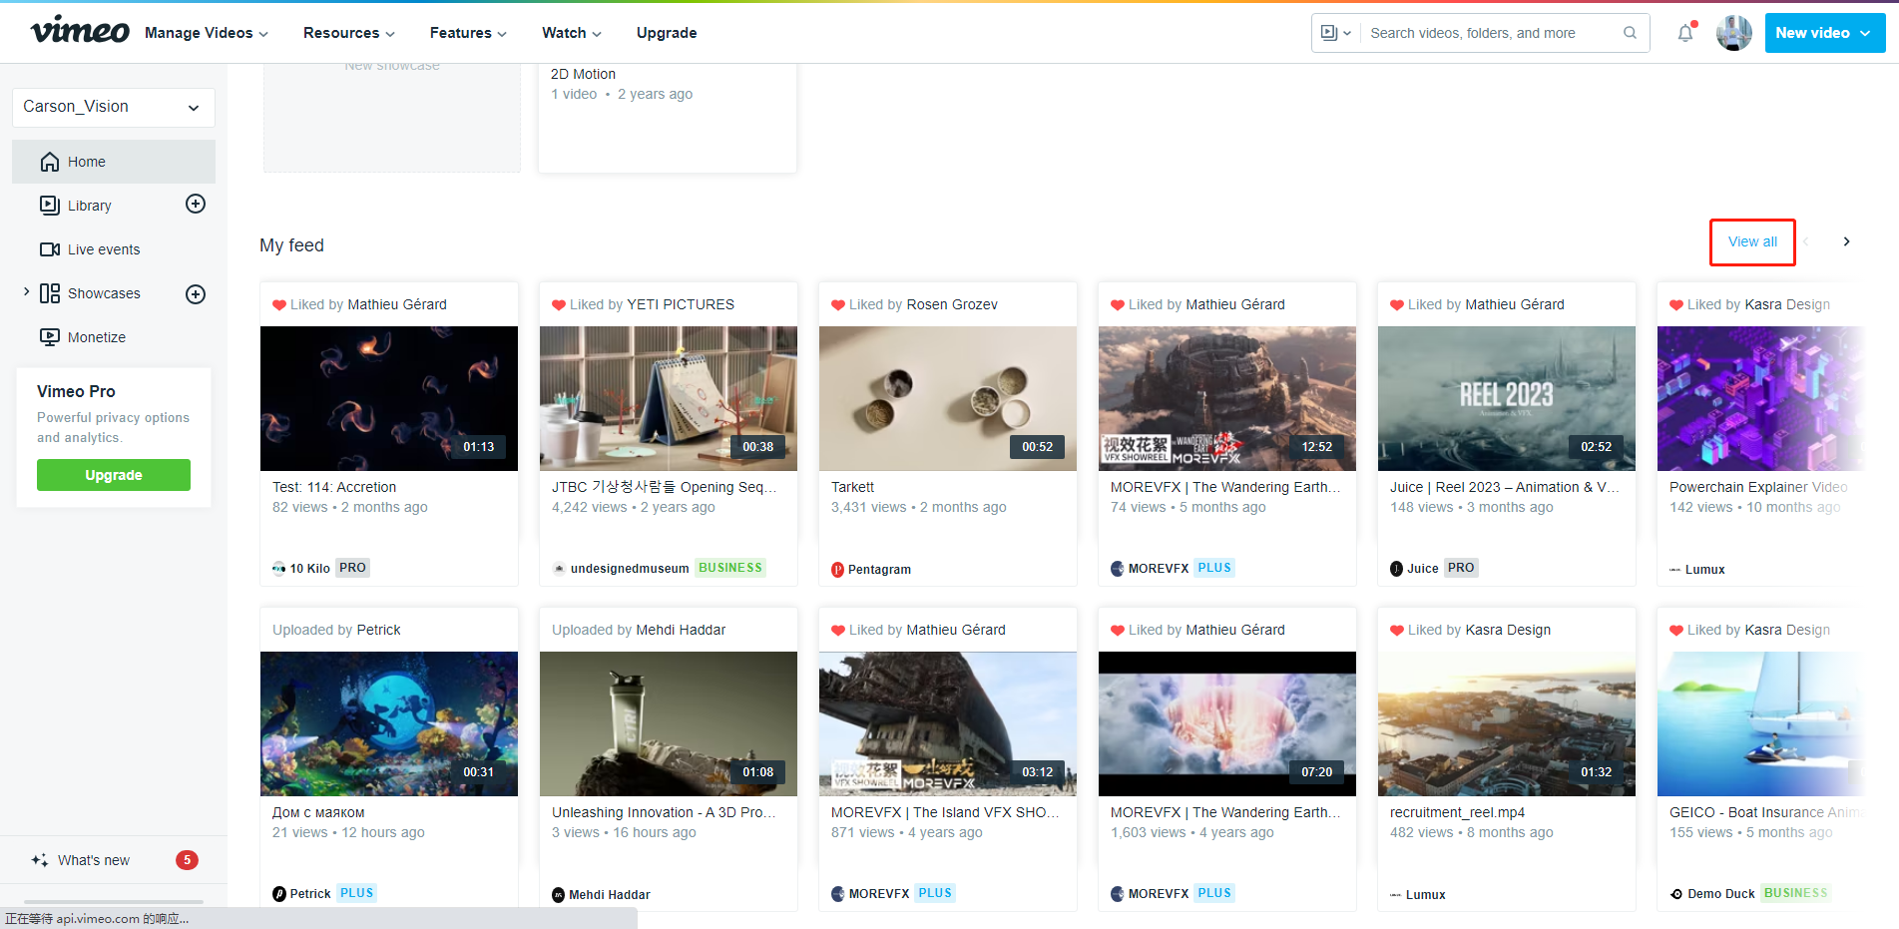Open the user profile avatar

click(x=1734, y=33)
